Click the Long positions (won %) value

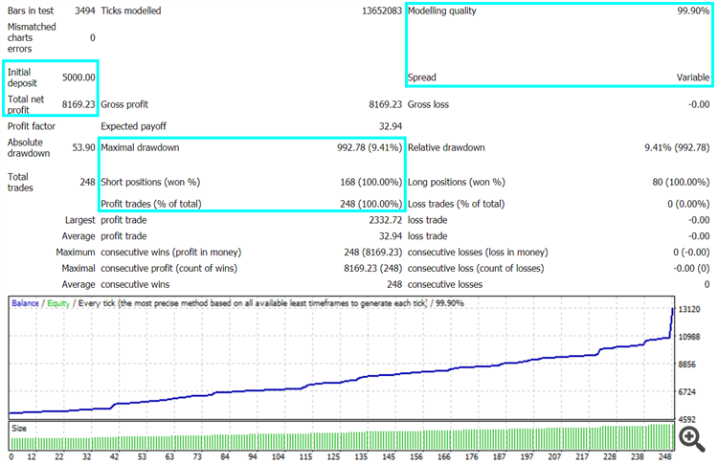tap(676, 182)
